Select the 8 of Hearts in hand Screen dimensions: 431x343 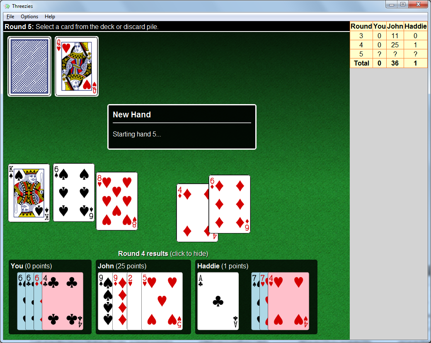[x=117, y=201]
